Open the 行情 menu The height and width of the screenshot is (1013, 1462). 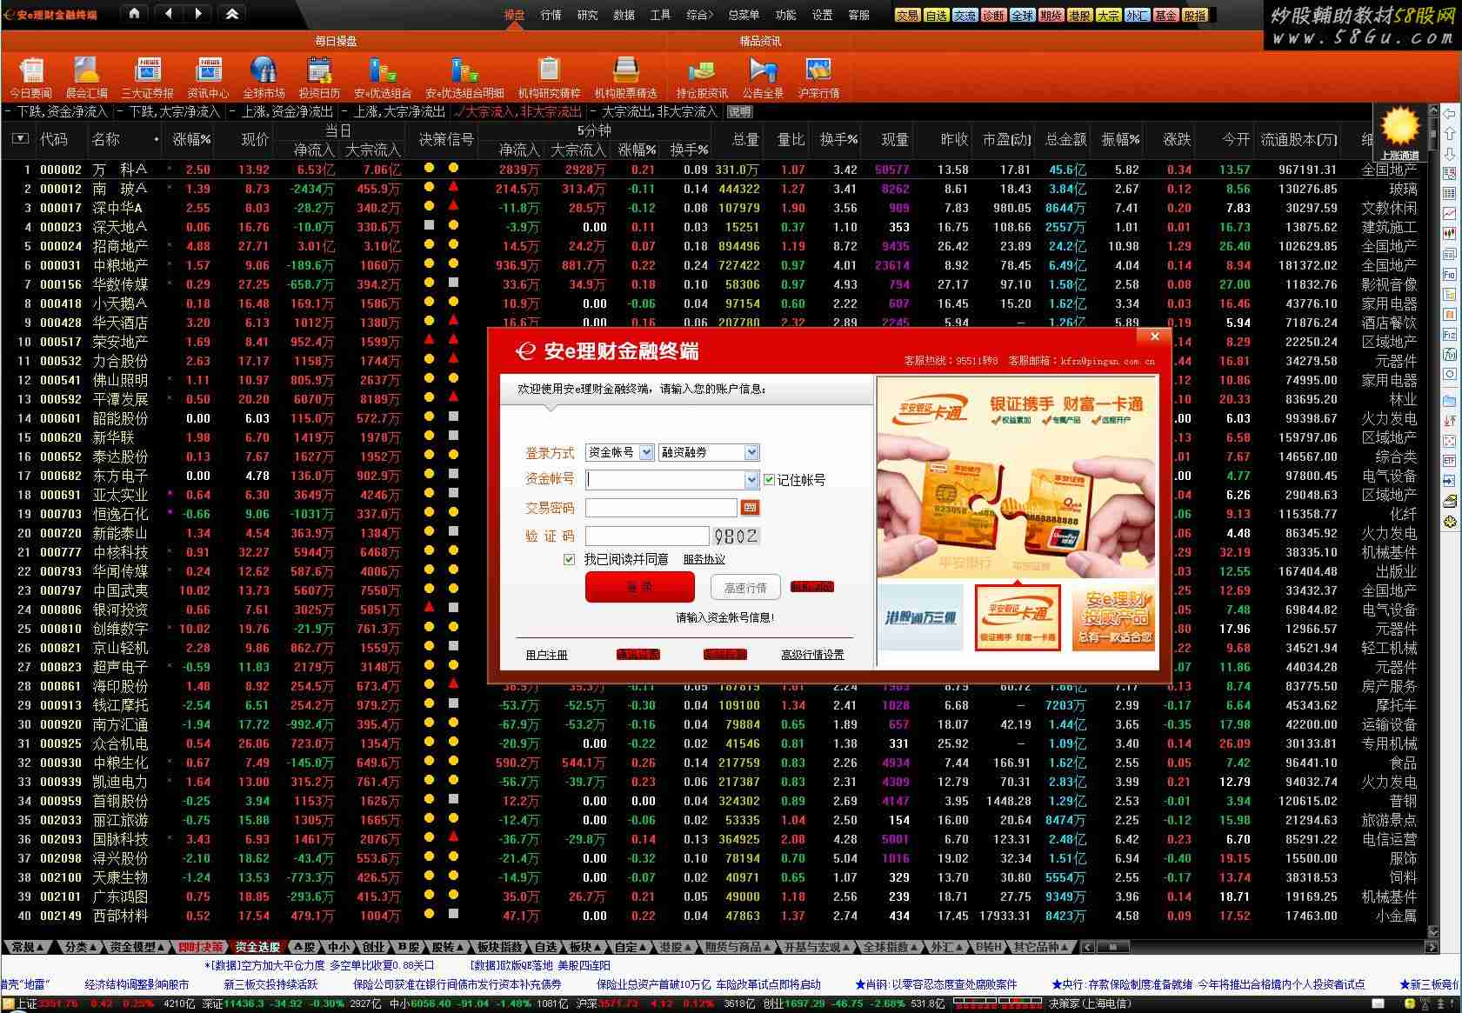point(551,15)
